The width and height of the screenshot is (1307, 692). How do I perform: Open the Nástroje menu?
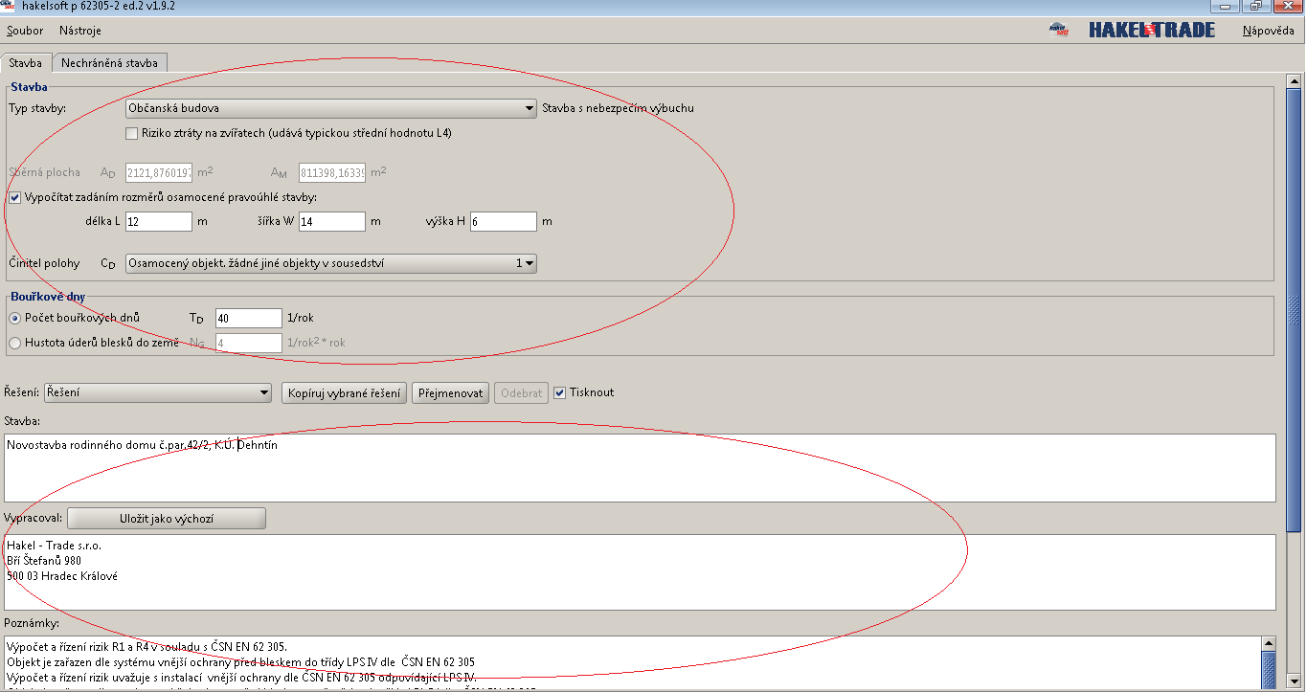80,31
